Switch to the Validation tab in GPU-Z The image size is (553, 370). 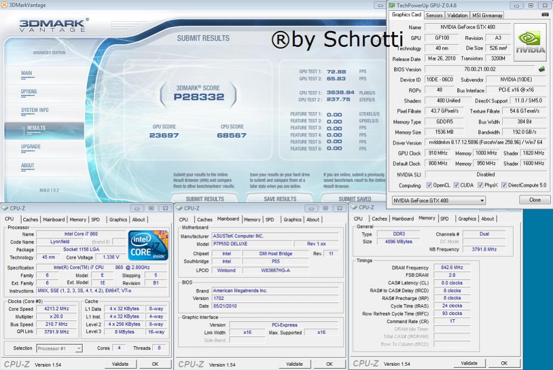click(457, 16)
